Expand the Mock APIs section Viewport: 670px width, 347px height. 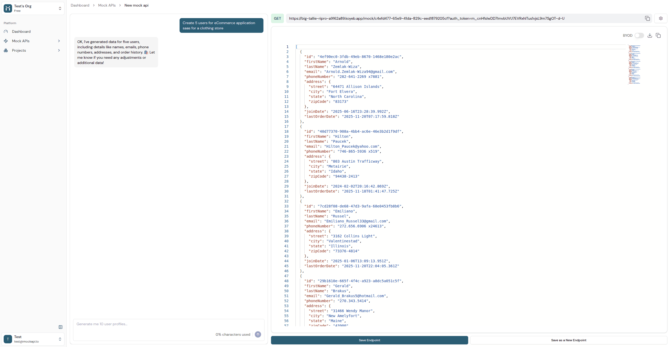pyautogui.click(x=59, y=41)
